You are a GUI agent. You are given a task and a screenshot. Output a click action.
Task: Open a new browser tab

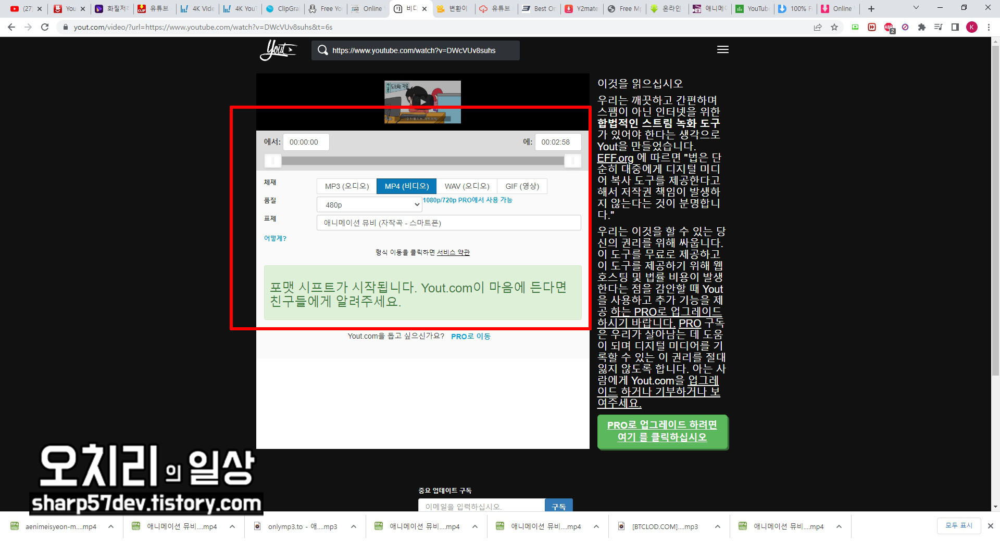[871, 8]
